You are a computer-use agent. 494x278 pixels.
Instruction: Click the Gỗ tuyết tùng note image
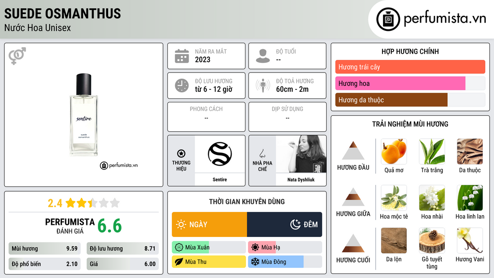(x=432, y=241)
